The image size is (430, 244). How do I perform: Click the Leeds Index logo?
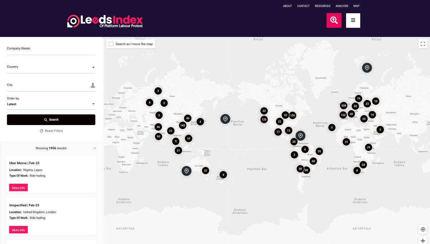105,21
